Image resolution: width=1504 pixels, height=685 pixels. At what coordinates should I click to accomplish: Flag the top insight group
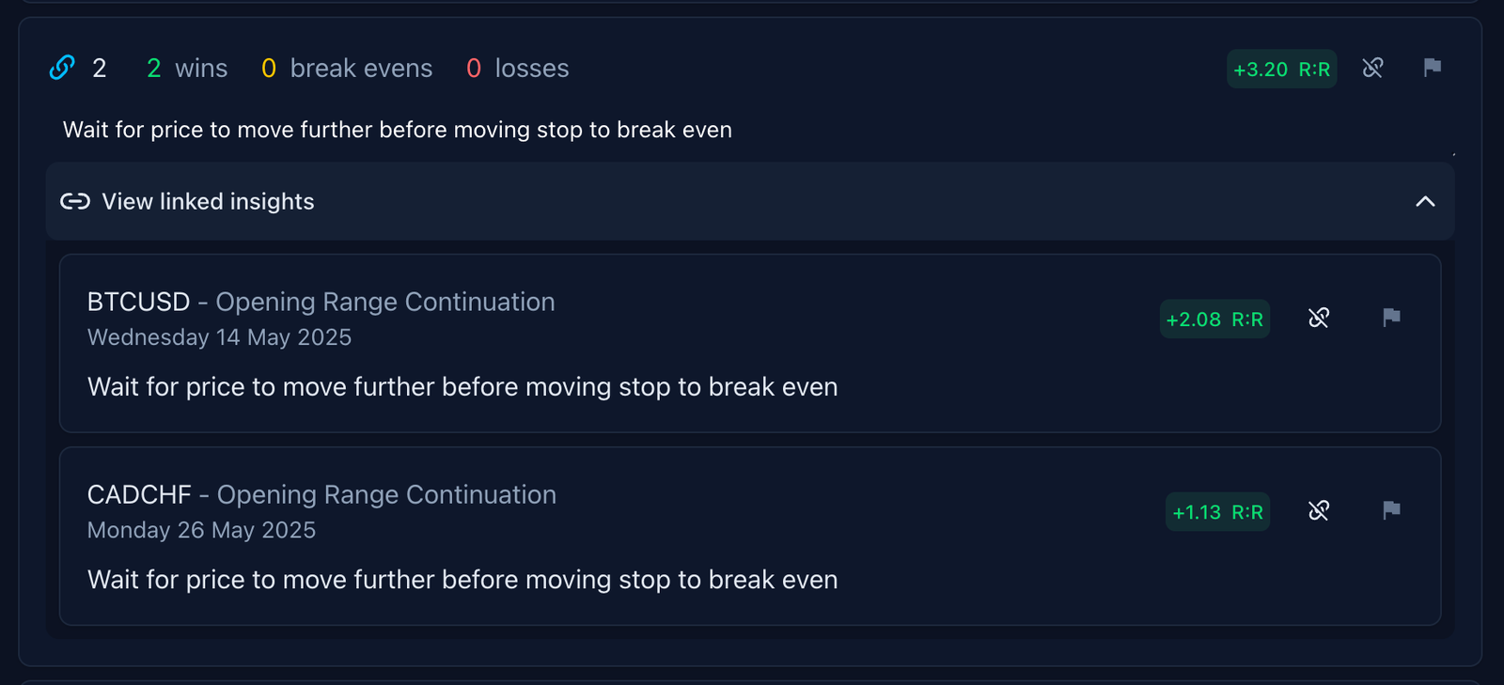pyautogui.click(x=1432, y=68)
